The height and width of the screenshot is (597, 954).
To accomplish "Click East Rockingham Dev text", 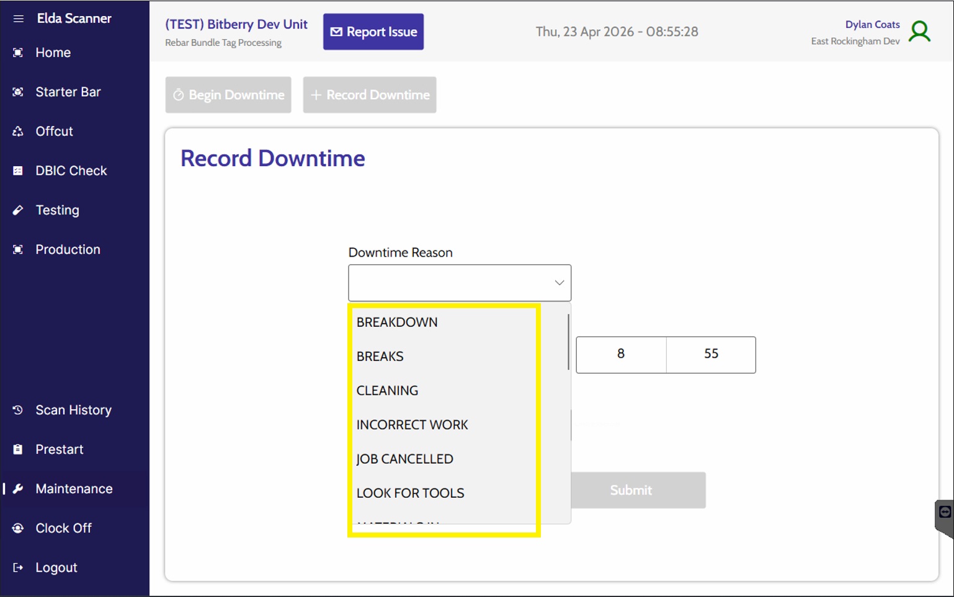I will pos(855,41).
